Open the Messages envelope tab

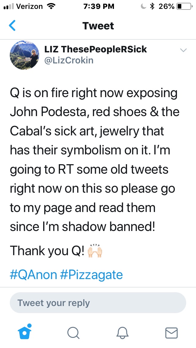tap(171, 332)
